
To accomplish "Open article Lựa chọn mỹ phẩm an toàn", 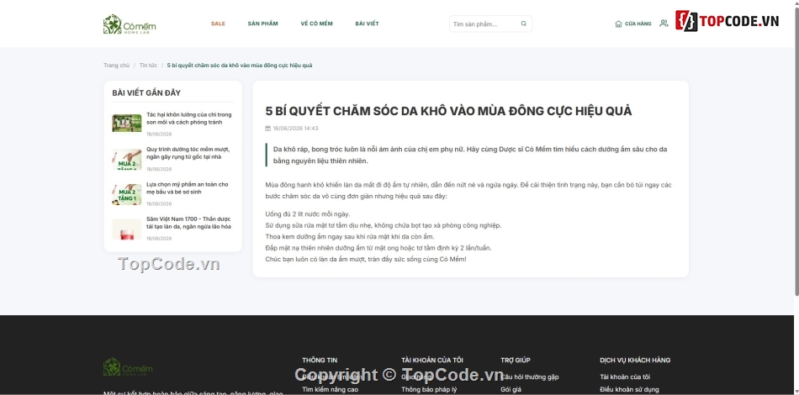I will pos(187,188).
